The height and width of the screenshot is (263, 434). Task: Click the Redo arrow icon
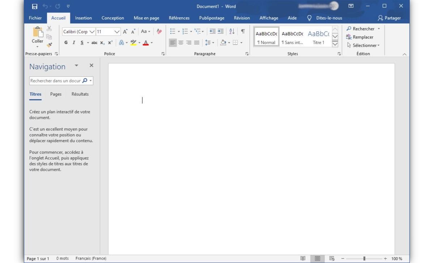[58, 6]
